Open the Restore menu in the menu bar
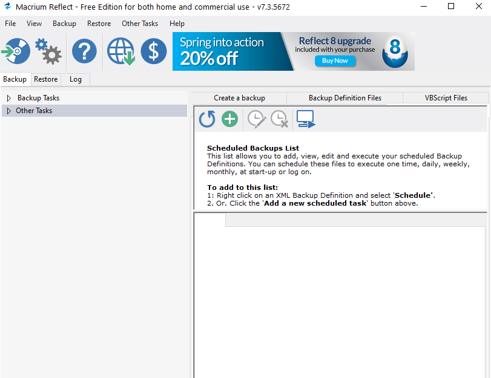The image size is (491, 378). click(x=99, y=24)
